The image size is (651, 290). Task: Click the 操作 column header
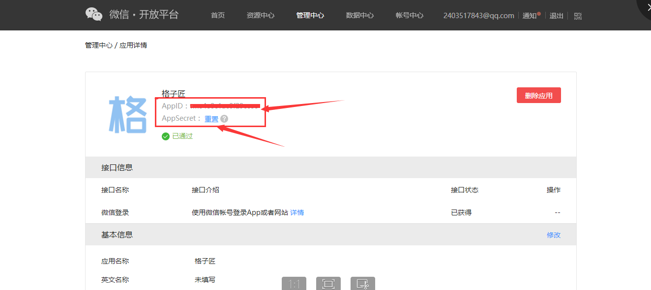554,190
